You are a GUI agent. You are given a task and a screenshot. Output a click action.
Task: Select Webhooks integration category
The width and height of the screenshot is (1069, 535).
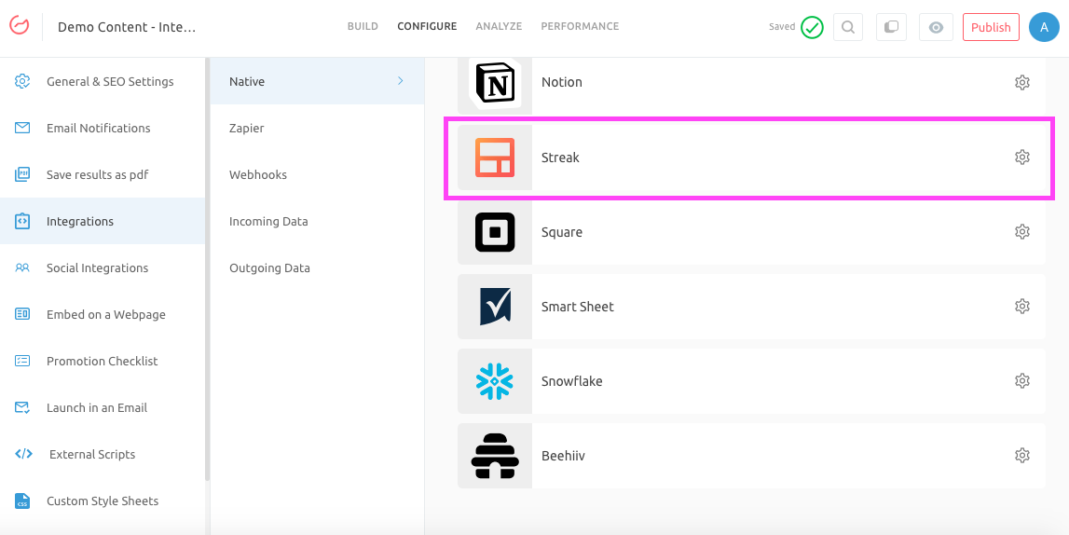point(317,174)
